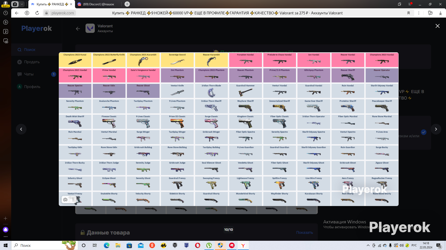Show the previous image in the gallery
Viewport: 446px width, 250px height.
pos(21,129)
